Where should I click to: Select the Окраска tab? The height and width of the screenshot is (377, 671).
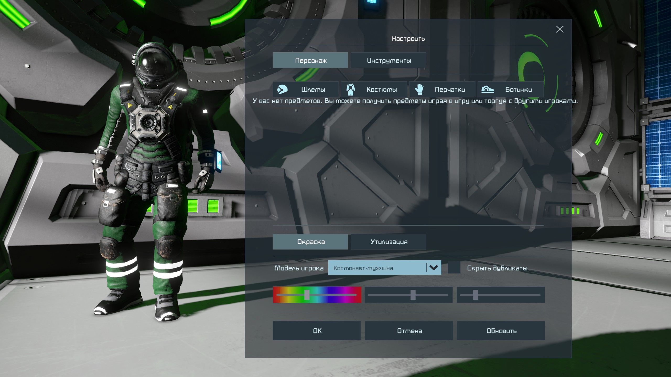[x=310, y=242]
